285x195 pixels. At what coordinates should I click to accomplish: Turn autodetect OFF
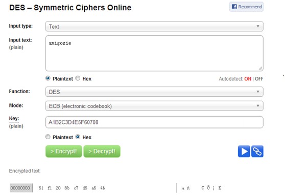259,79
